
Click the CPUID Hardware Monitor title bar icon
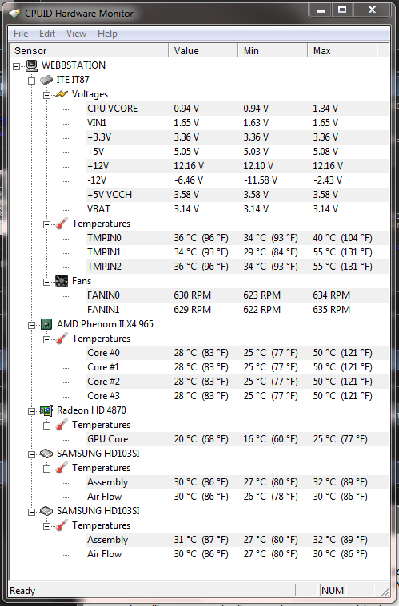coord(14,14)
